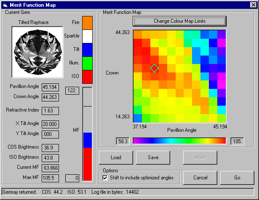Click the Log file in bytes: 14402 text
This screenshot has height=200, width=259.
[115, 192]
